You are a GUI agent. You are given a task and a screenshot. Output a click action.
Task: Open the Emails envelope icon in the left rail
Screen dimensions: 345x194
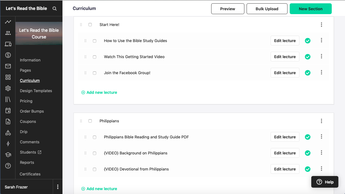(8, 66)
